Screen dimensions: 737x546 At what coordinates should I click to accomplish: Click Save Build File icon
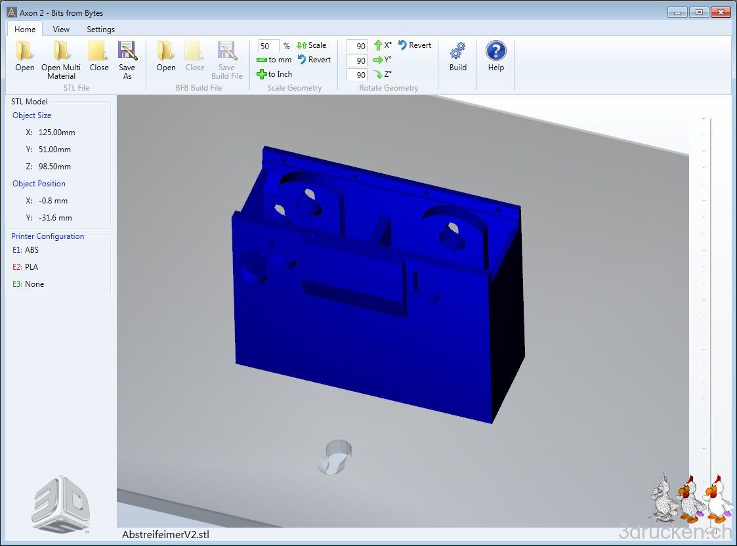226,51
